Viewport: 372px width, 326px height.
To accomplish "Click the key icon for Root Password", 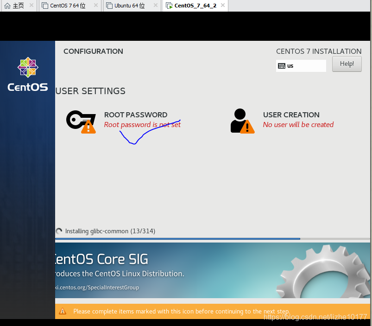I will pos(76,120).
